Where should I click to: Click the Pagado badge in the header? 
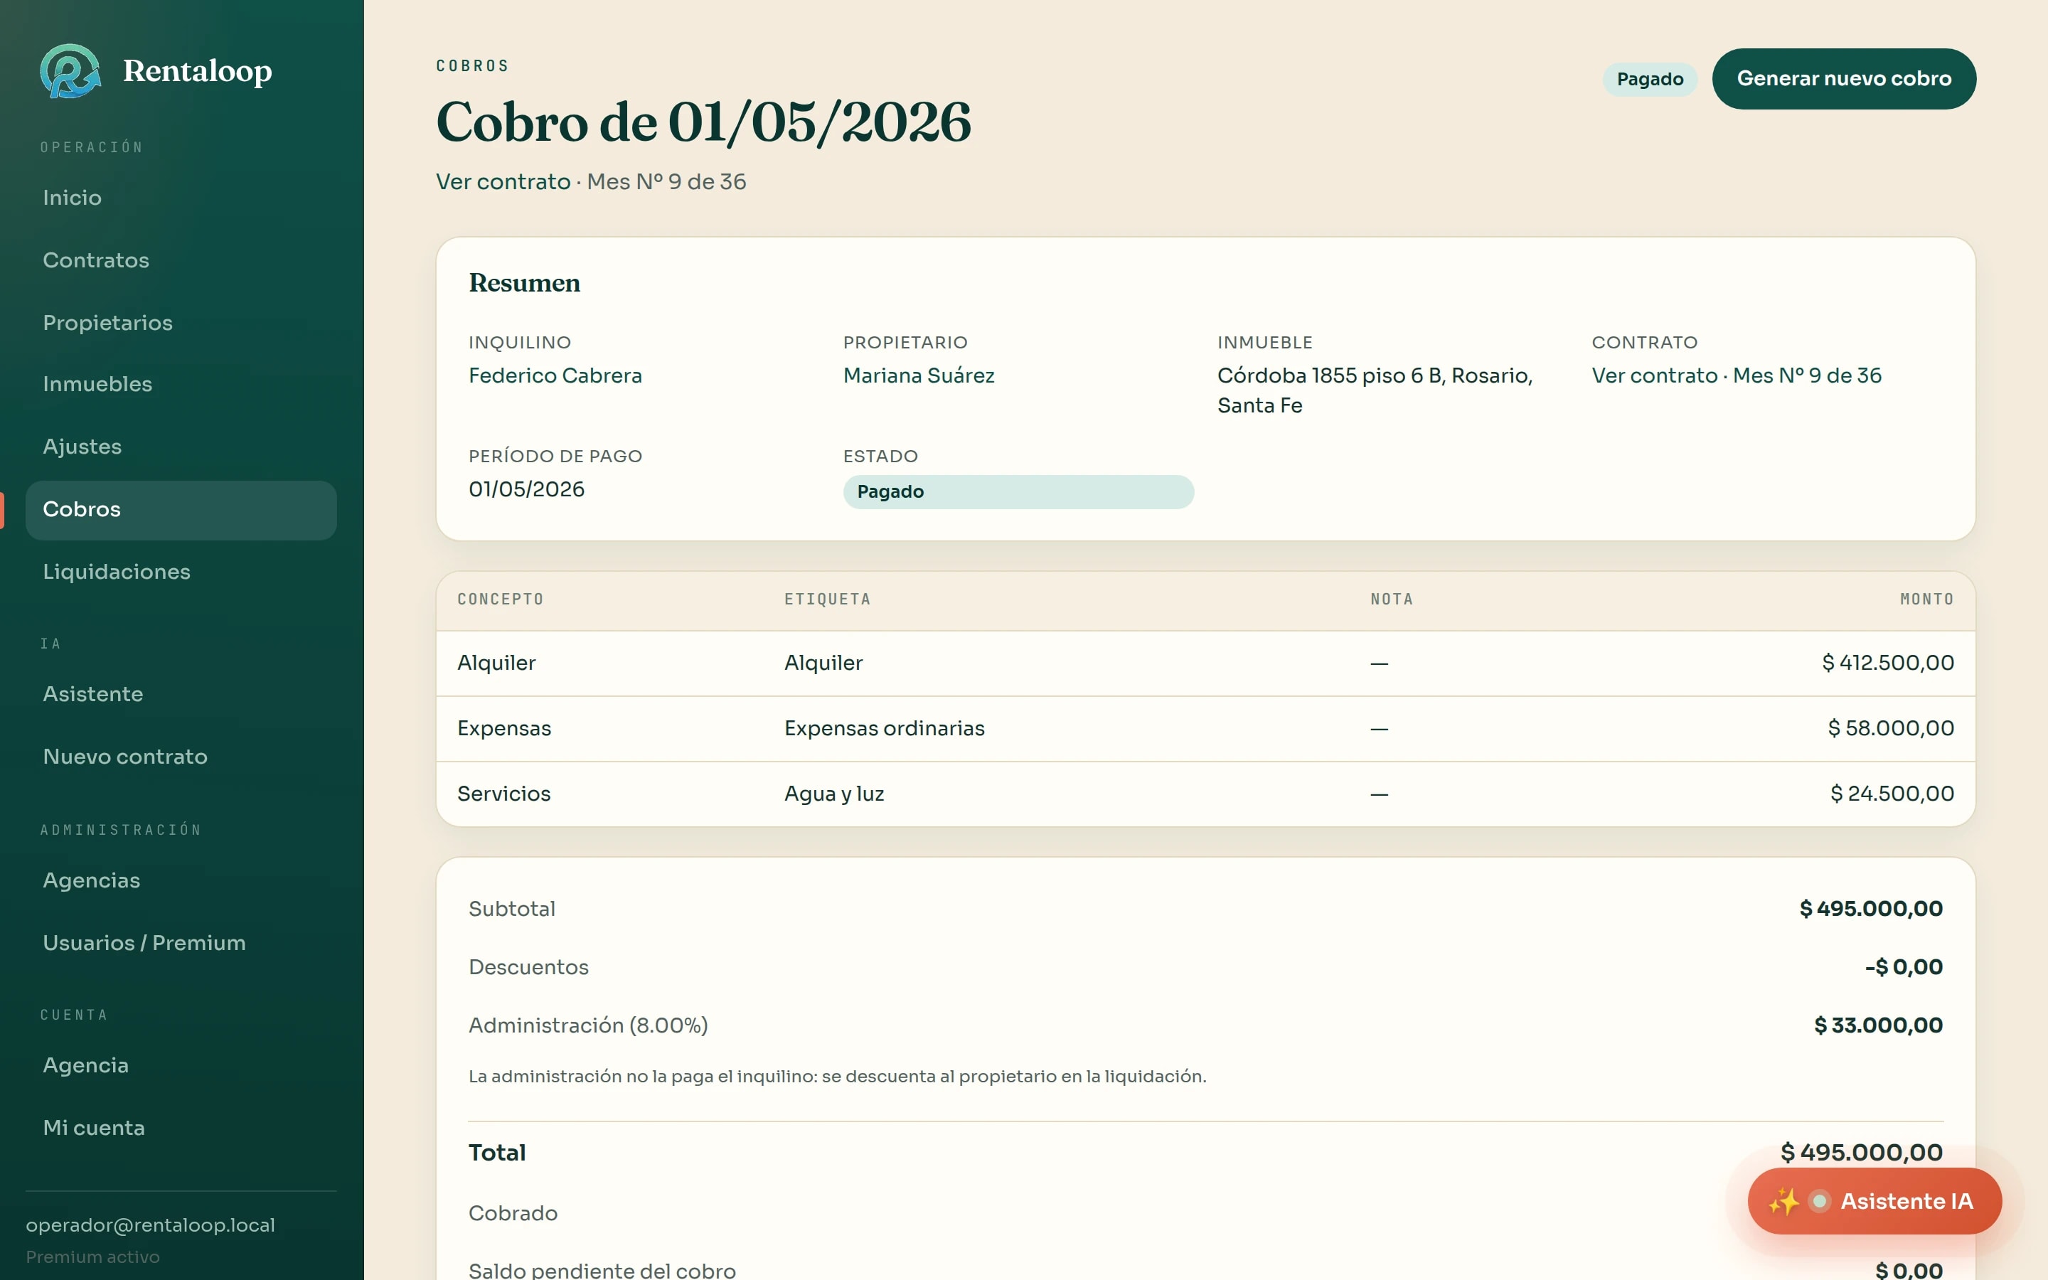click(1649, 79)
